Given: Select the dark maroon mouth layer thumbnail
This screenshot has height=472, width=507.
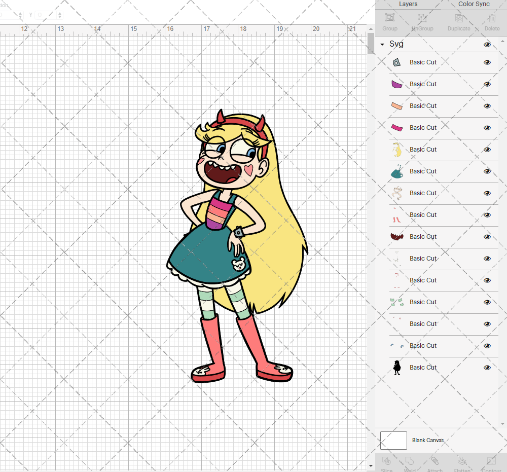Looking at the screenshot, I should click(397, 237).
